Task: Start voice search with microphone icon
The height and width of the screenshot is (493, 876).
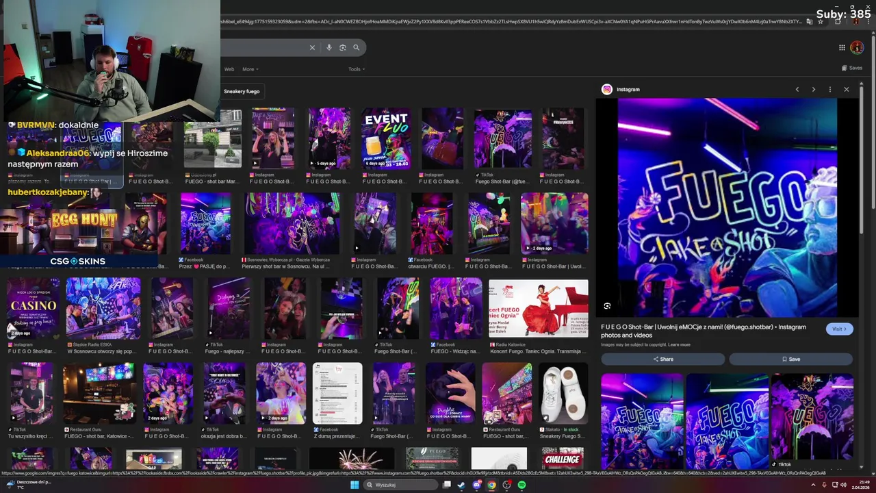Action: [x=329, y=47]
